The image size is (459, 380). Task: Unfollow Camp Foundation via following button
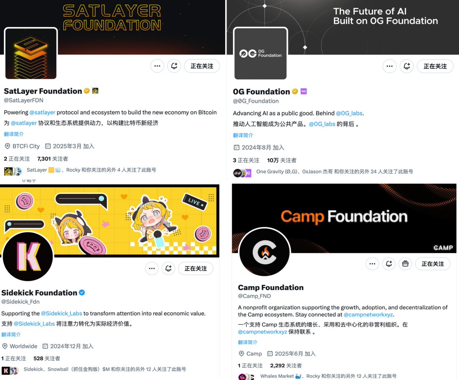pos(433,264)
